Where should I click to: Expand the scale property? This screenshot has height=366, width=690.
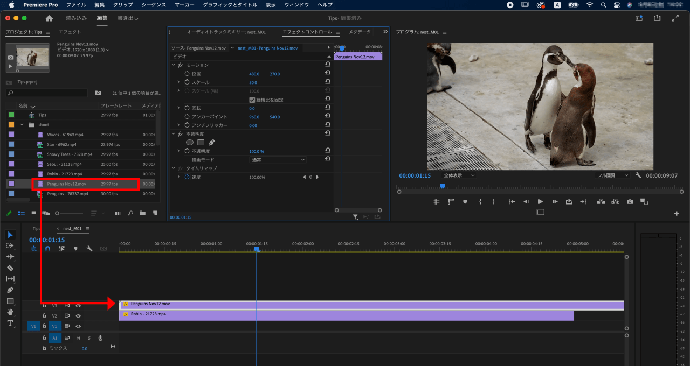click(x=178, y=82)
